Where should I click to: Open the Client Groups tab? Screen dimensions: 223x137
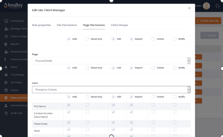click(119, 25)
